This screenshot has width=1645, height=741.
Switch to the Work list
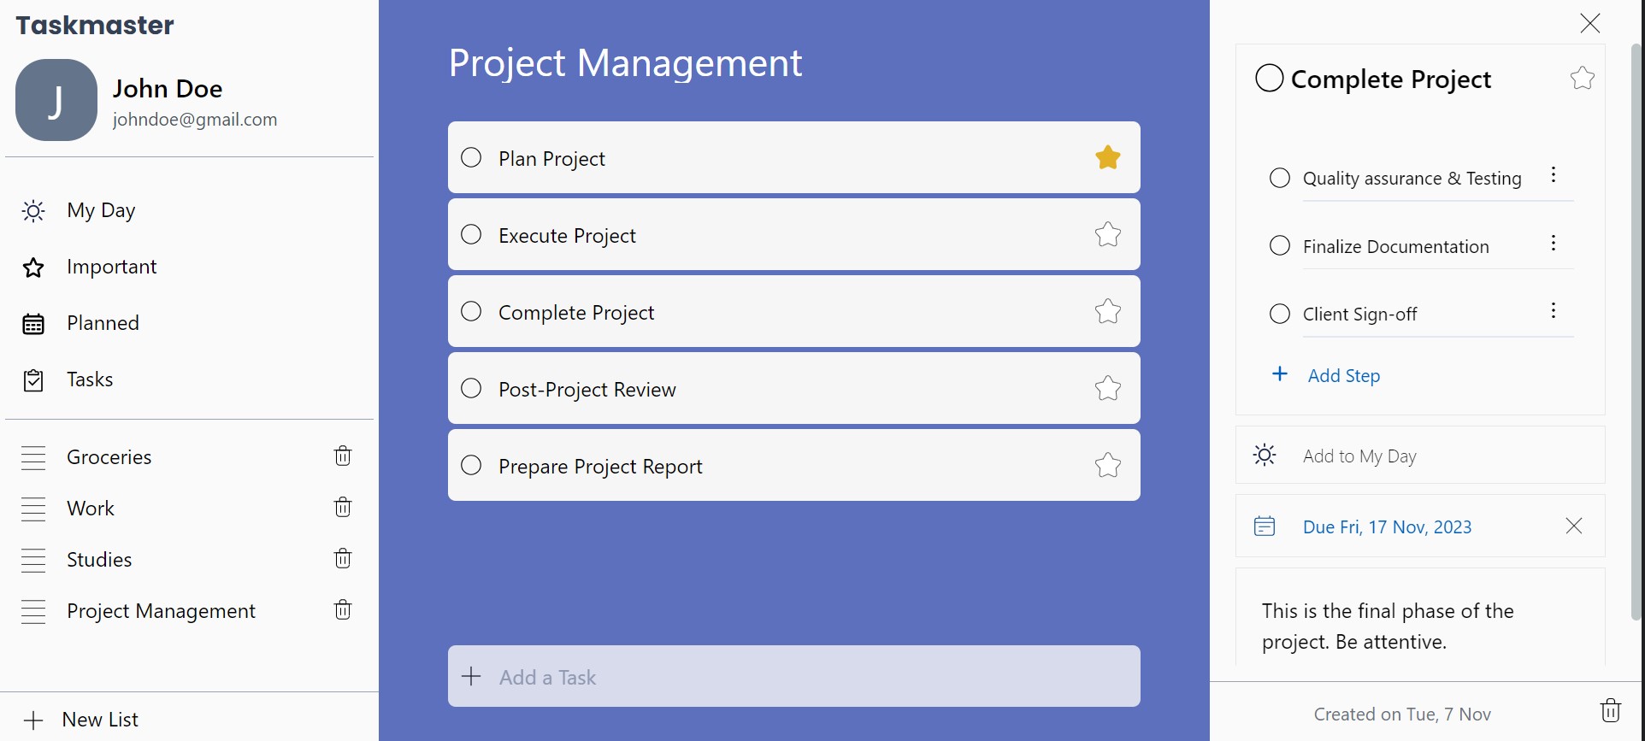pyautogui.click(x=90, y=508)
